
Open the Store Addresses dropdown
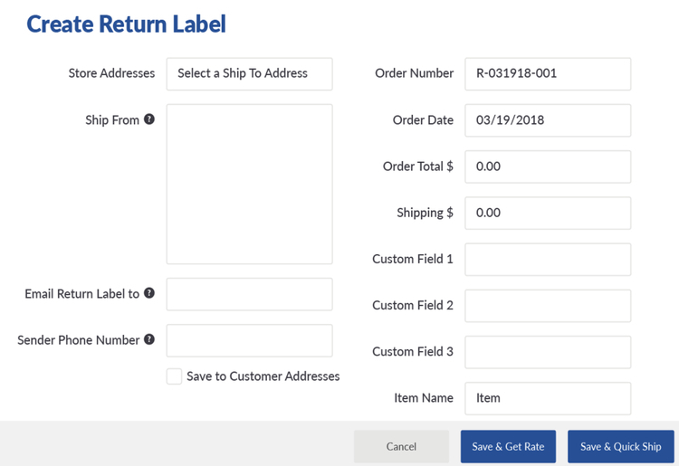pyautogui.click(x=249, y=74)
